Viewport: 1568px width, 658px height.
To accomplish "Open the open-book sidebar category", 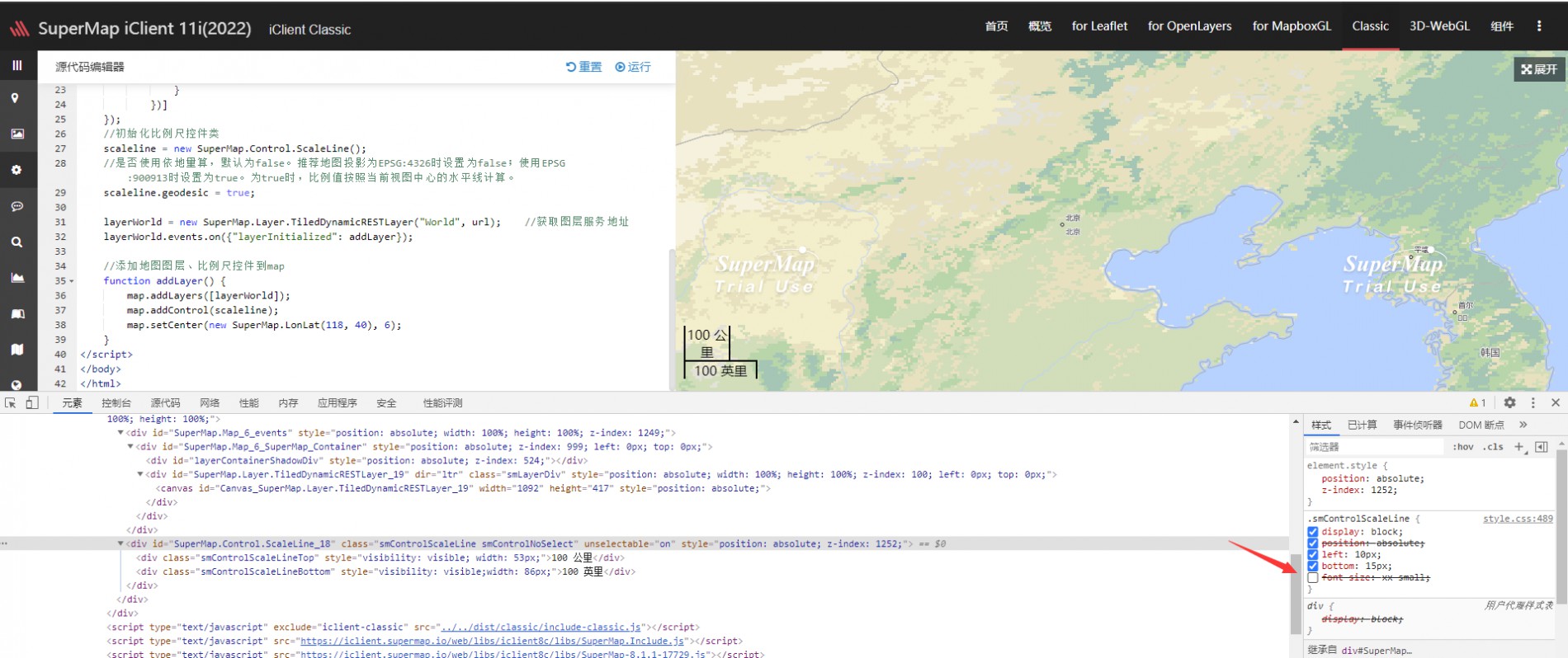I will click(x=17, y=314).
